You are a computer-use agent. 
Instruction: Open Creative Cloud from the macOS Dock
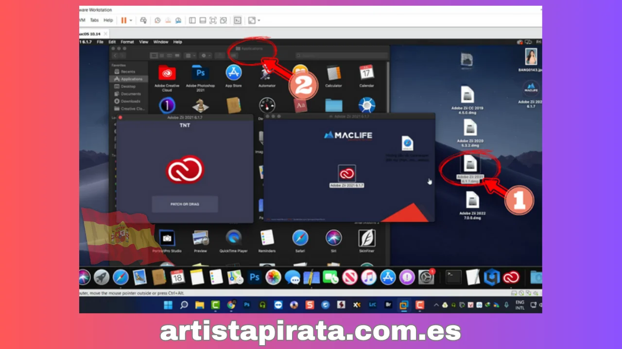click(511, 277)
